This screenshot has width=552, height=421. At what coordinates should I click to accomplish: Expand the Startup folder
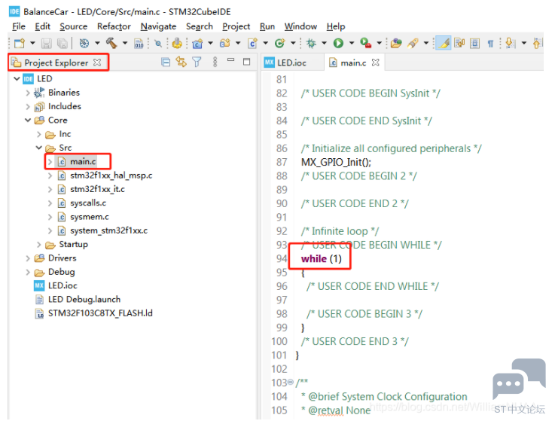[38, 244]
